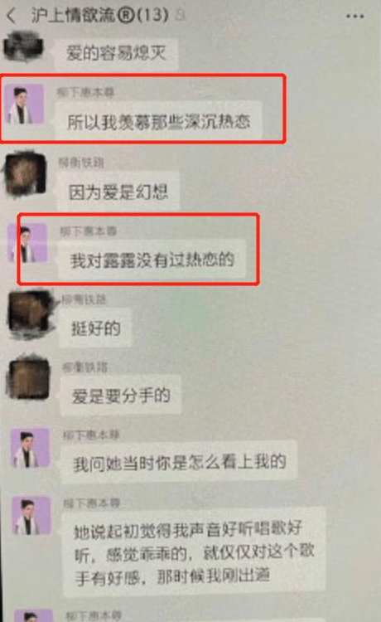This screenshot has height=622, width=381.
Task: Select the message bubble 挺好的
Action: pos(95,328)
